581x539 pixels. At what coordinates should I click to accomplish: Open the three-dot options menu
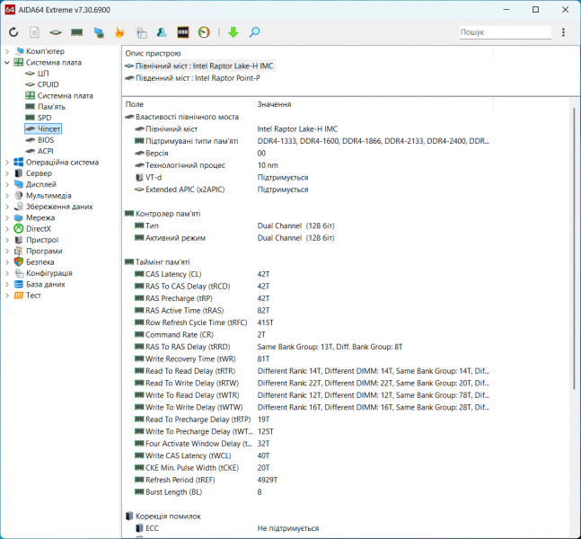(563, 32)
